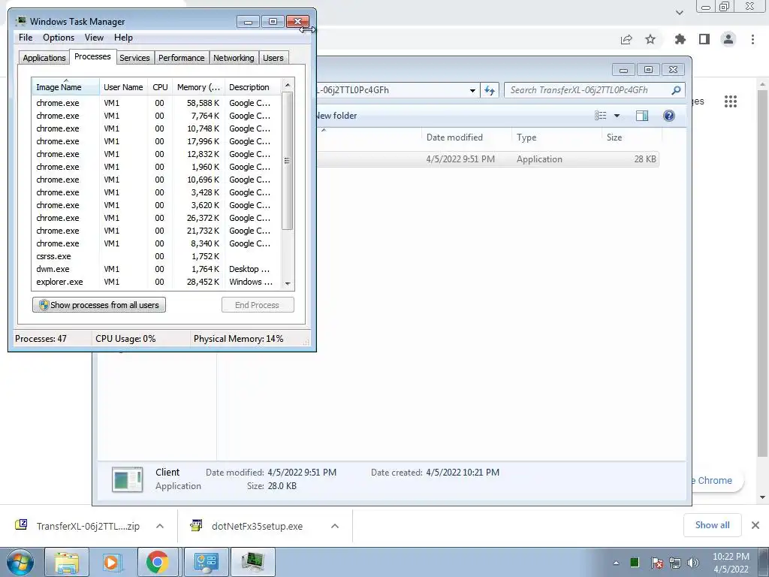Image resolution: width=769 pixels, height=577 pixels.
Task: Click New folder in Explorer toolbar
Action: (336, 116)
